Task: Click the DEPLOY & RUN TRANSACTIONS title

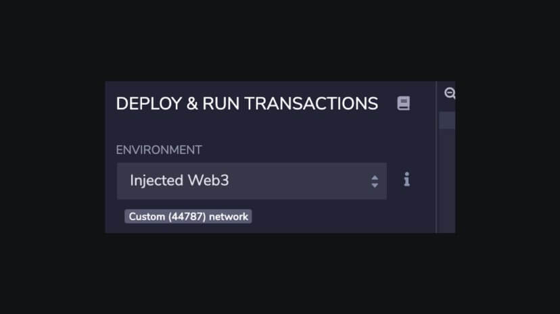Action: coord(247,103)
